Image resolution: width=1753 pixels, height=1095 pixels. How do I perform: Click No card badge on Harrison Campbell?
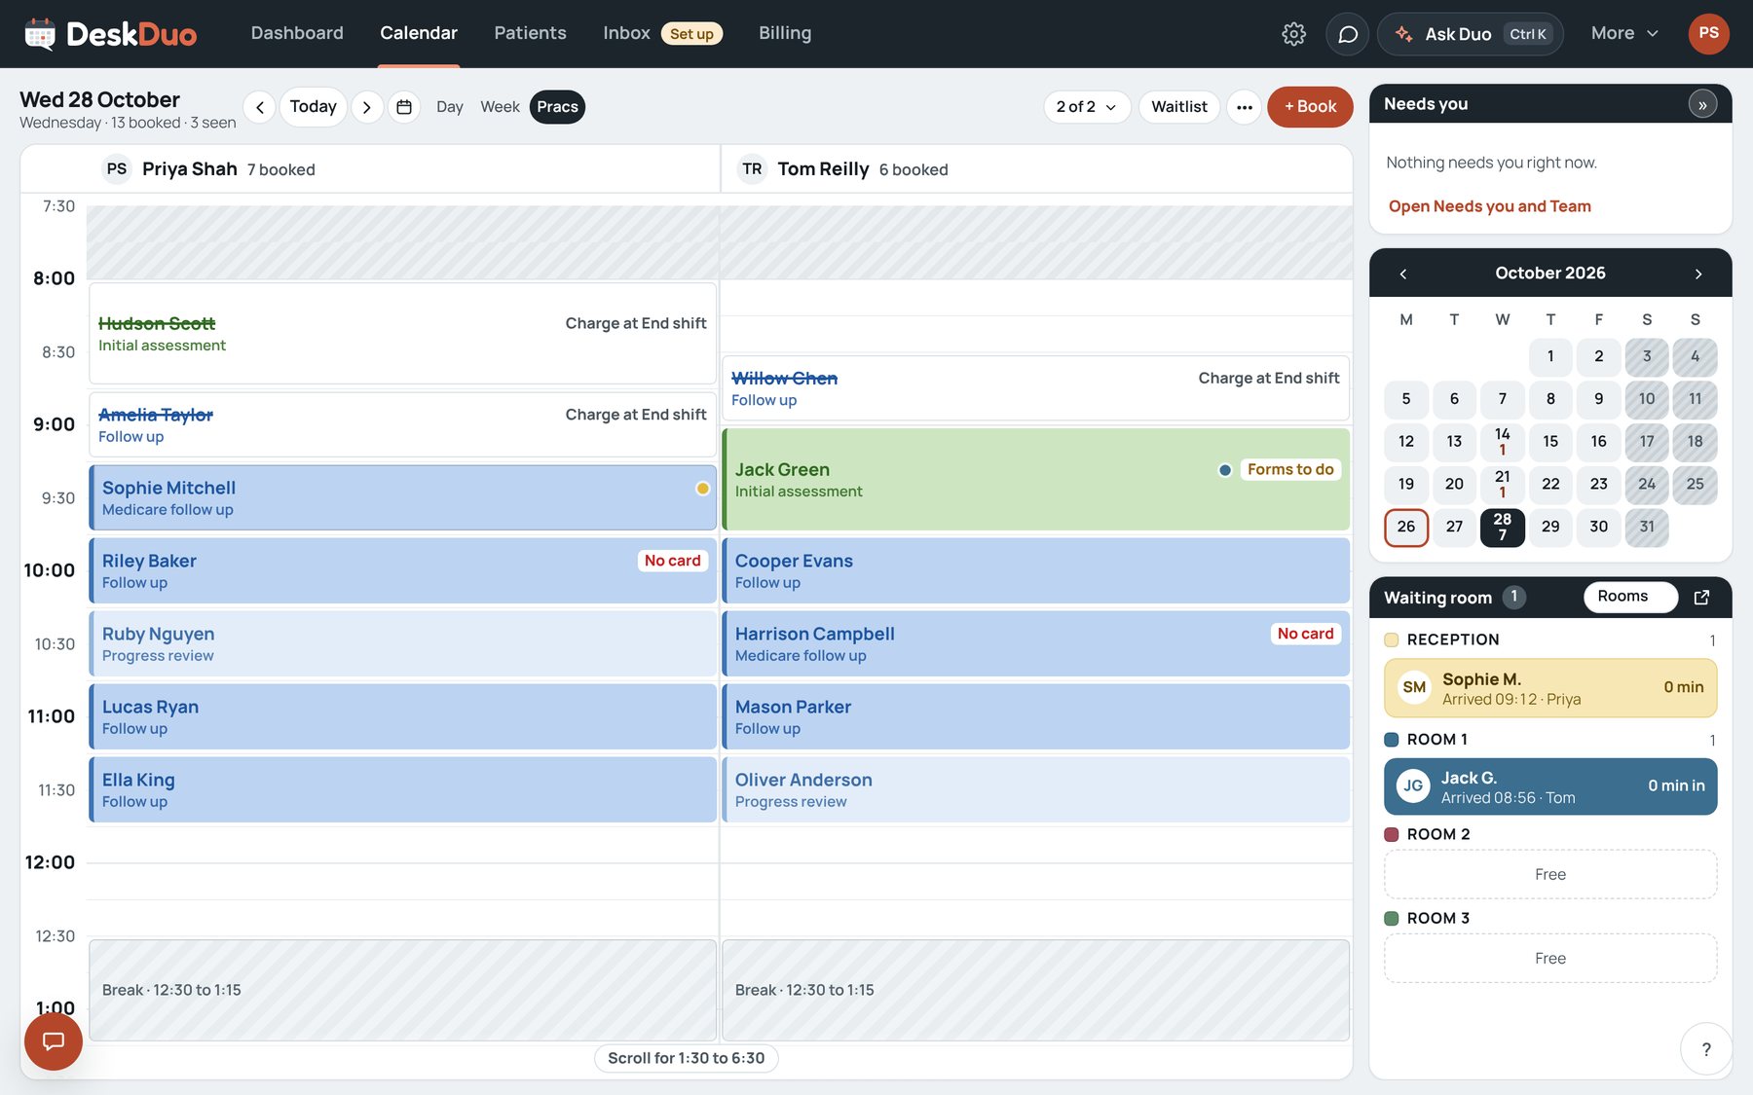click(1305, 634)
